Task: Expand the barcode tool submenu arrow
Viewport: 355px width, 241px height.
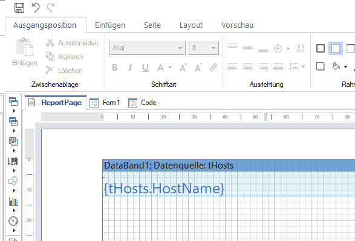Action: [14, 170]
